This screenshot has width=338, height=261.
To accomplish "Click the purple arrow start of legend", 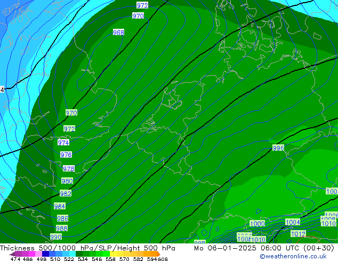I will click(x=12, y=254).
